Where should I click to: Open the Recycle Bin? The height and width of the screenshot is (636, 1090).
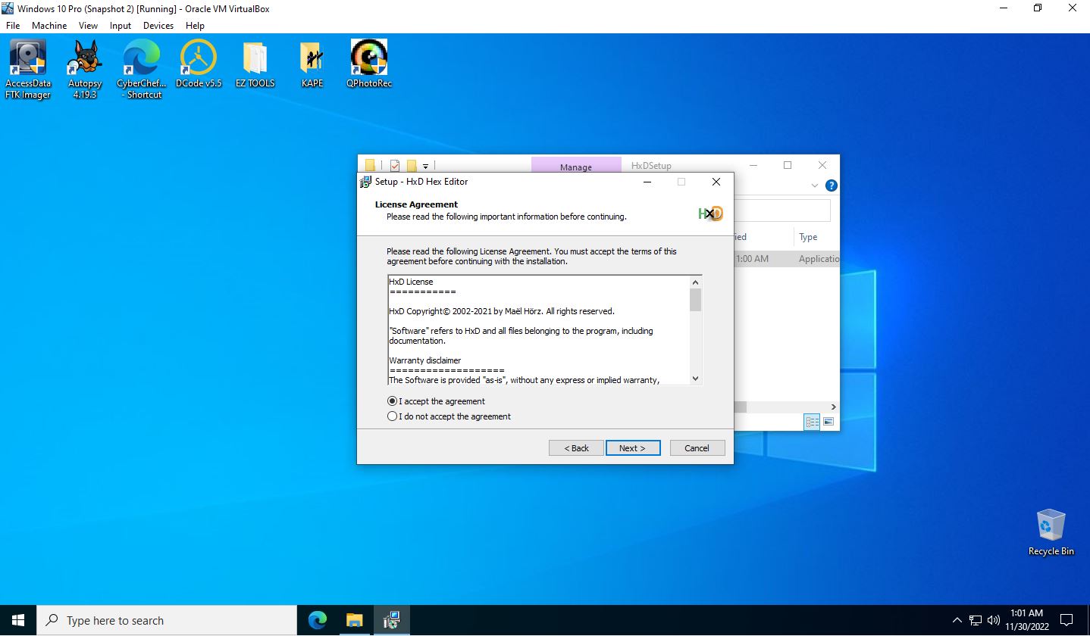(1051, 532)
